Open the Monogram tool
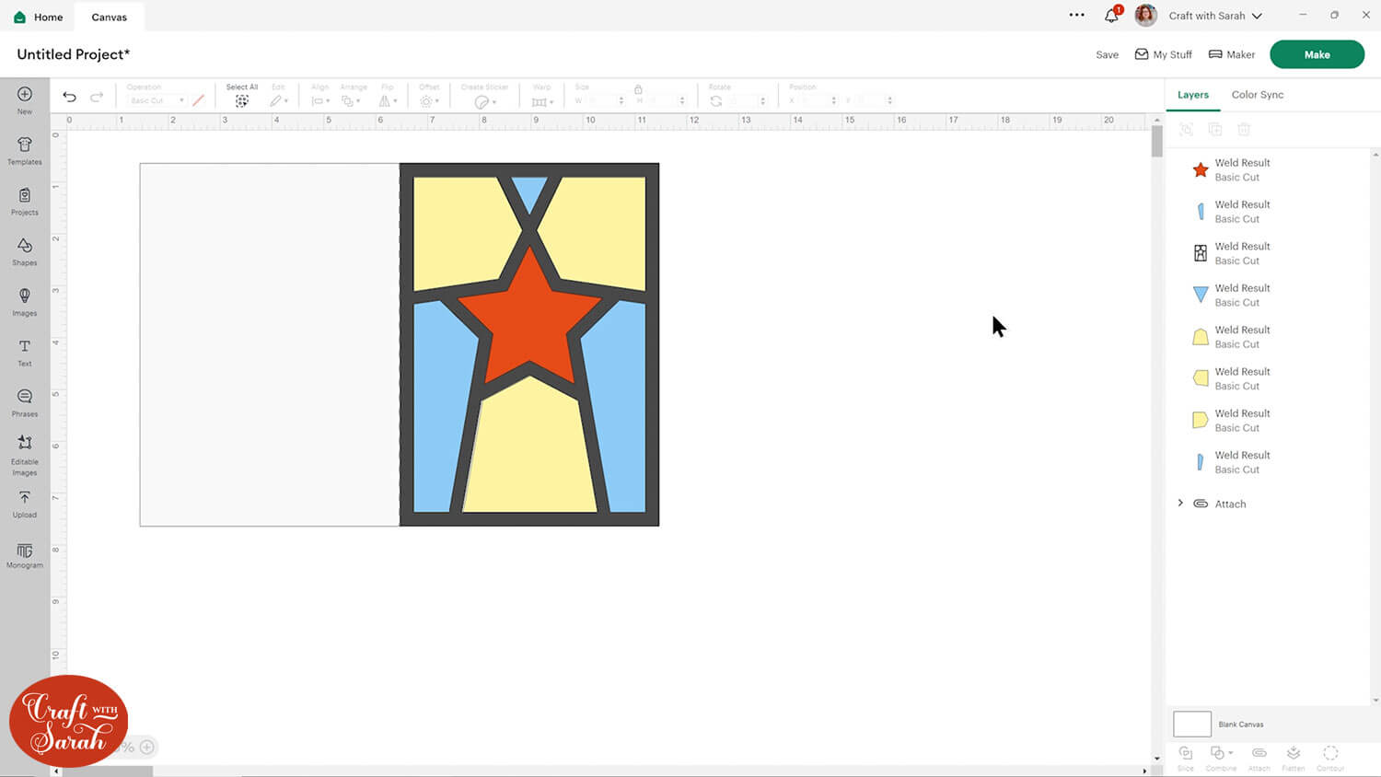1381x777 pixels. (25, 554)
